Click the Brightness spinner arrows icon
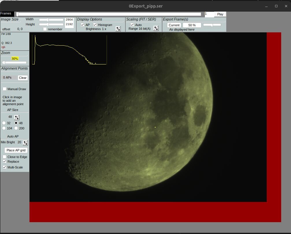Screen dimensions: 291x234 point(118,29)
